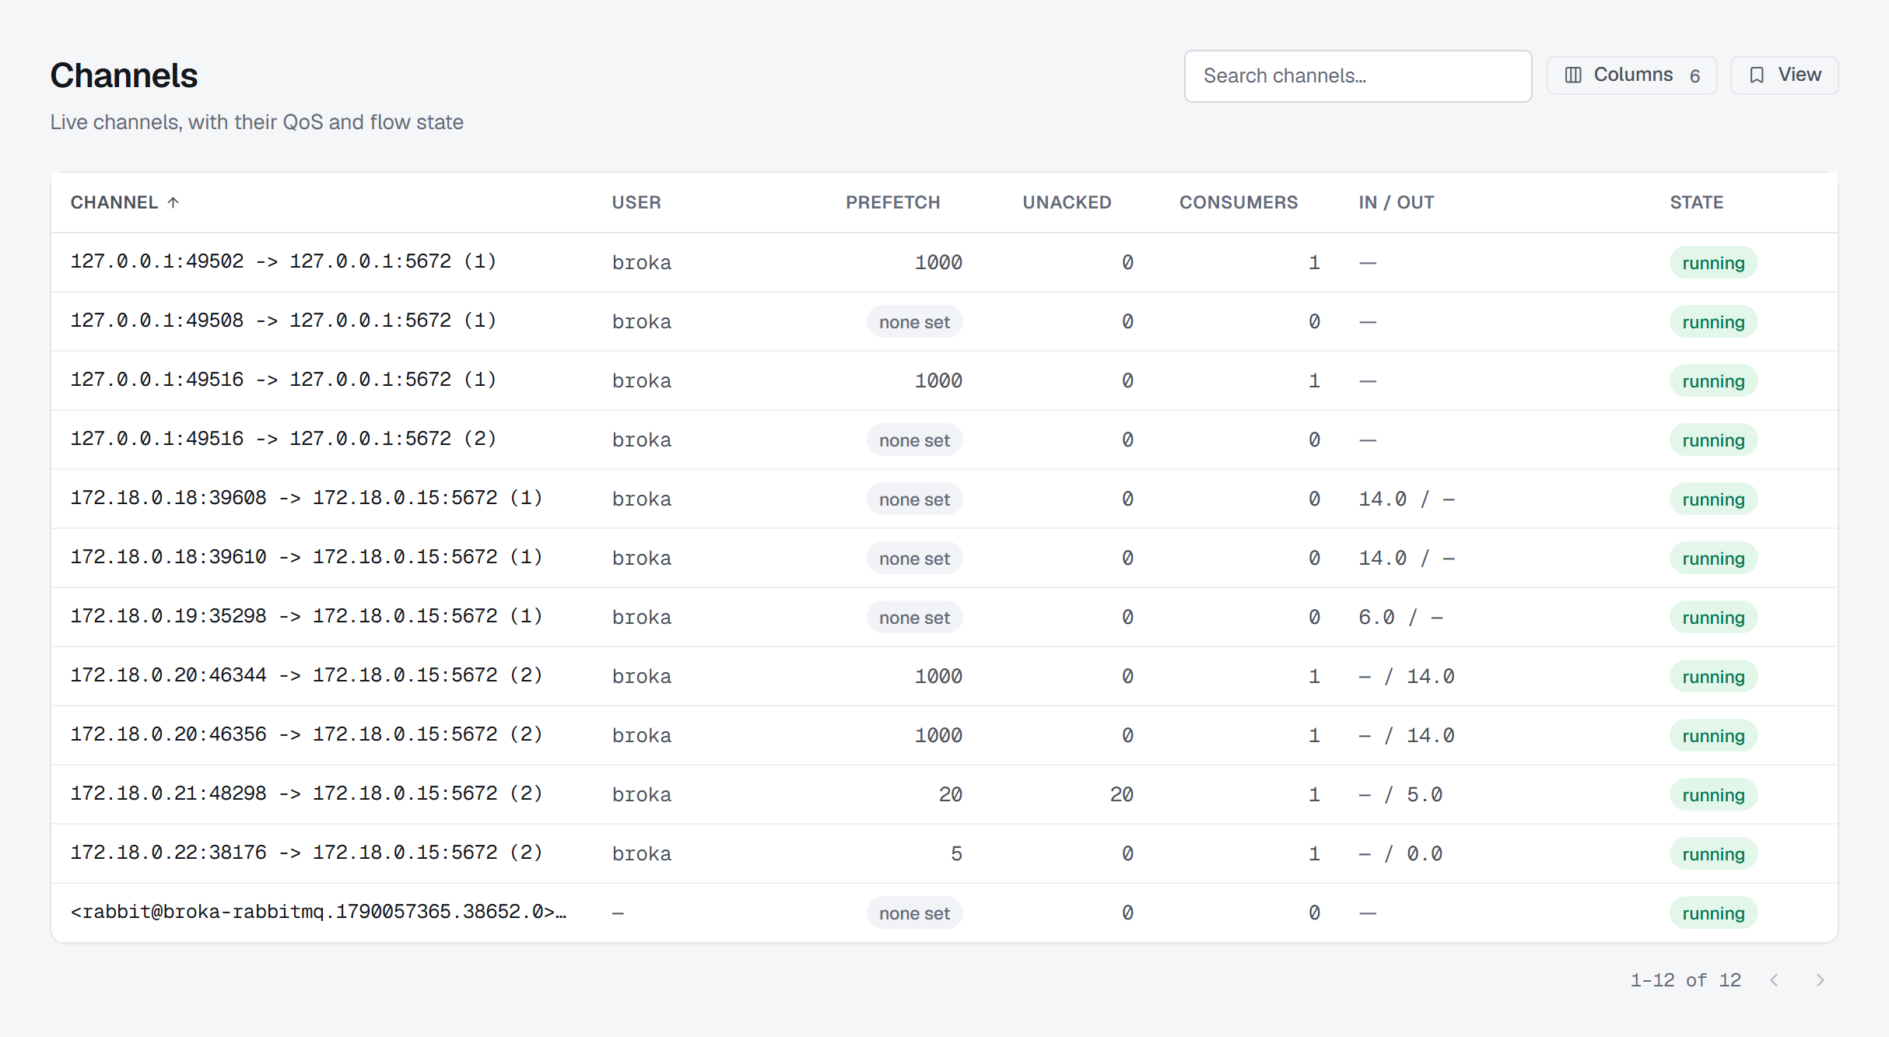
Task: Select channel 172.18.0.20:46344 row
Action: pyautogui.click(x=944, y=676)
